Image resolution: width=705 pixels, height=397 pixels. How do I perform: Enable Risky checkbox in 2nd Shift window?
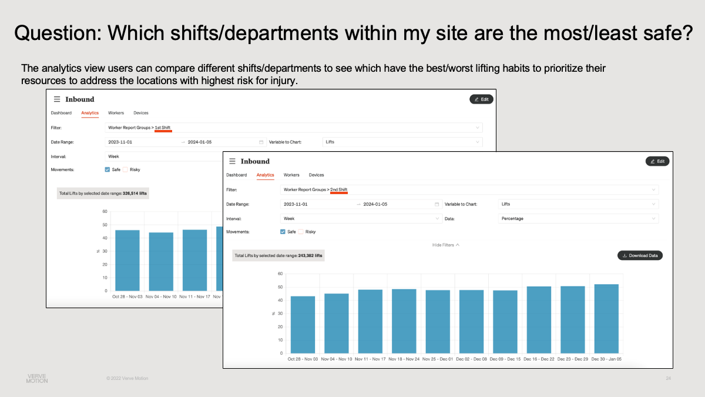tap(301, 232)
